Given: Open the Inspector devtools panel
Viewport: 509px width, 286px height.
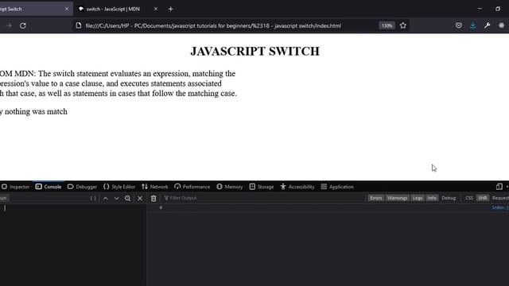Looking at the screenshot, I should (15, 187).
